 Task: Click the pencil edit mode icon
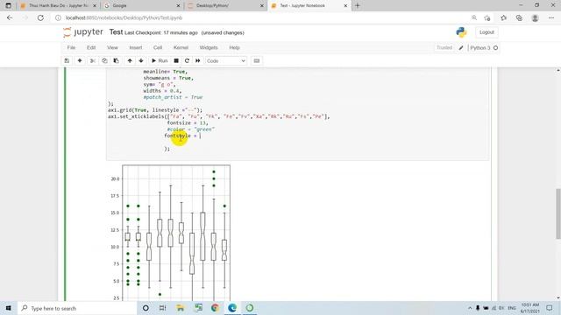coord(461,48)
